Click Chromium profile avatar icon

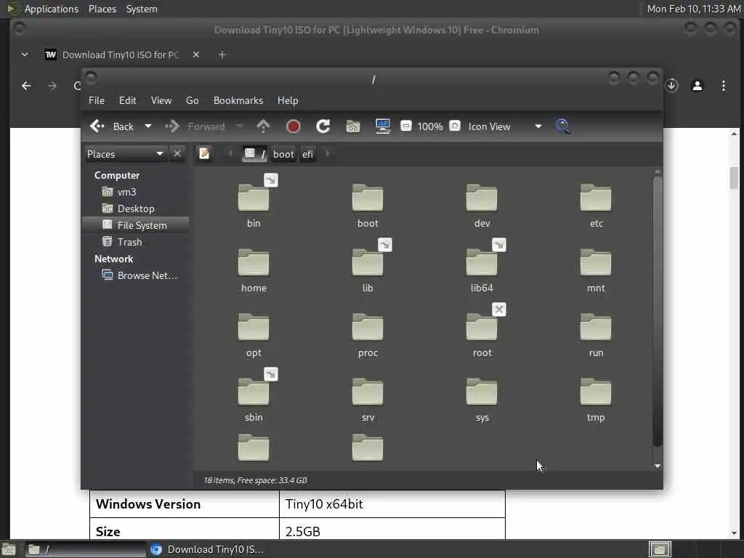697,86
